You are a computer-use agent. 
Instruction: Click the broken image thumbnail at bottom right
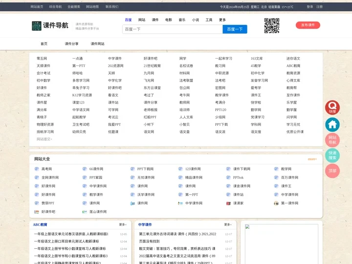pos(282,244)
